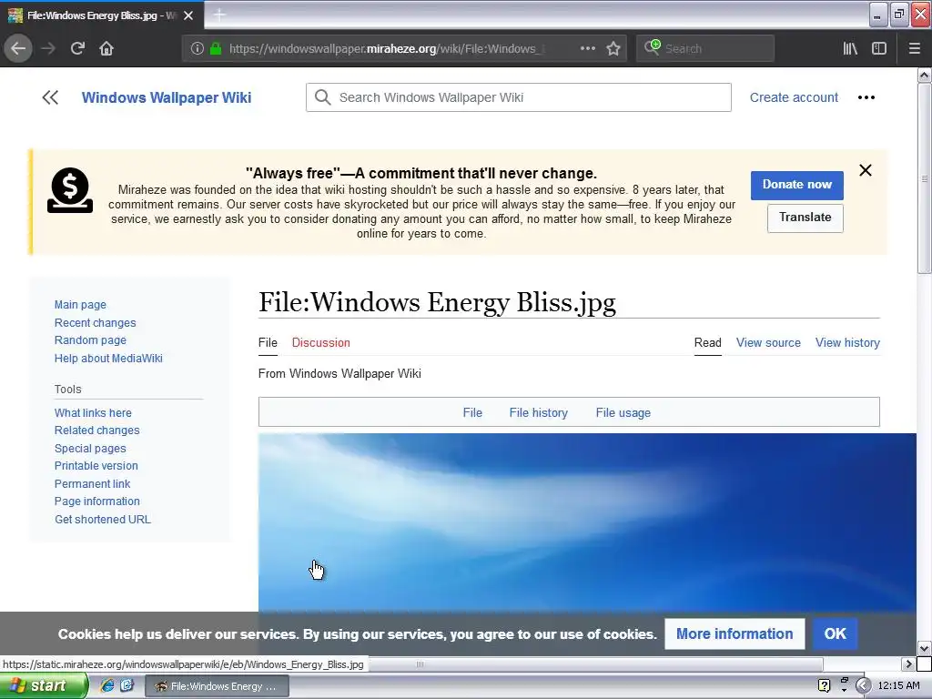Open a new browser tab
Screen dimensions: 932x699
[219, 15]
